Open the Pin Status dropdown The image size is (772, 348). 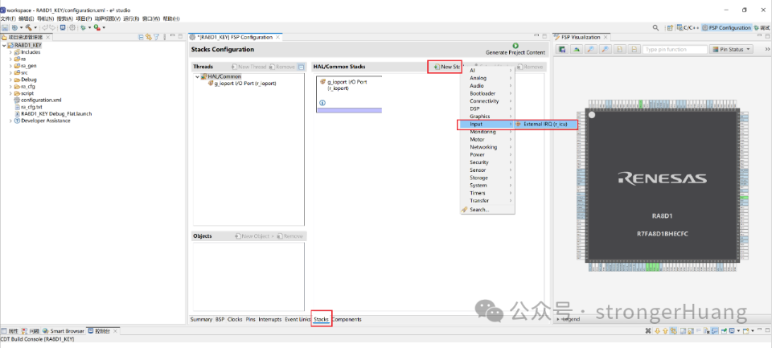(731, 49)
